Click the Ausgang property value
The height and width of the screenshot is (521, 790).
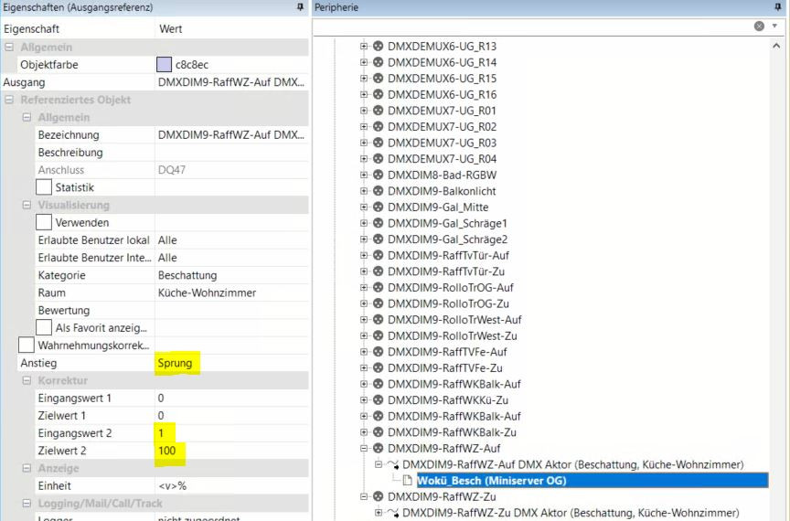click(x=231, y=82)
